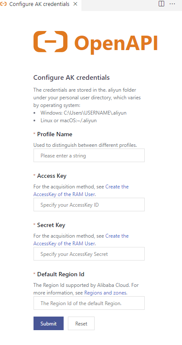Image resolution: width=182 pixels, height=345 pixels.
Task: Click the small OpenAPI icon in the tab
Action: coord(3,4)
